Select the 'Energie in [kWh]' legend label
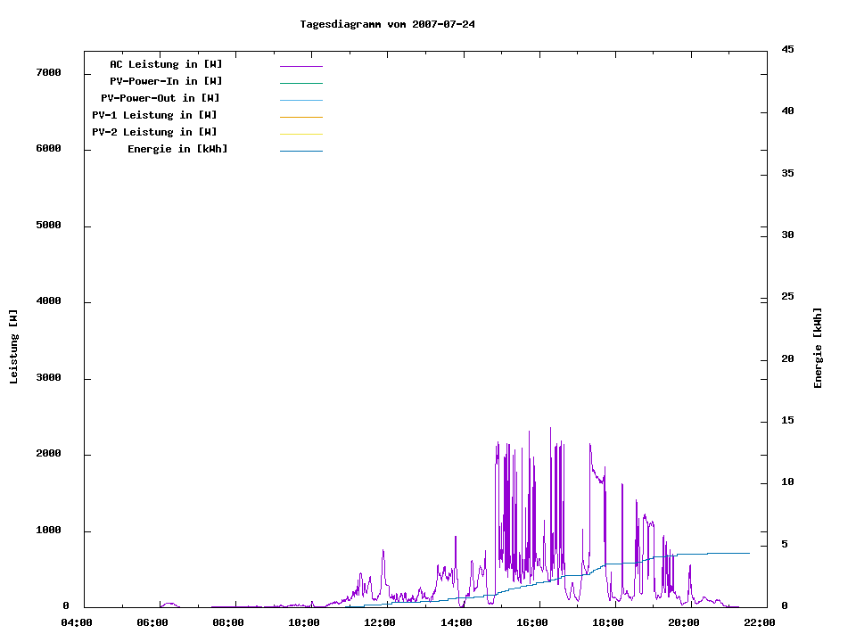 click(x=177, y=149)
